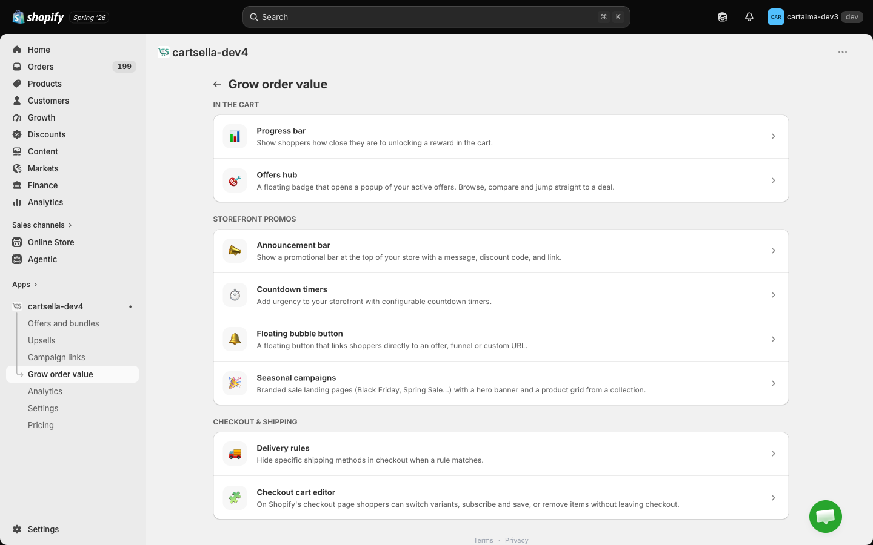The image size is (873, 545).
Task: Click the Privacy link in footer
Action: [517, 540]
